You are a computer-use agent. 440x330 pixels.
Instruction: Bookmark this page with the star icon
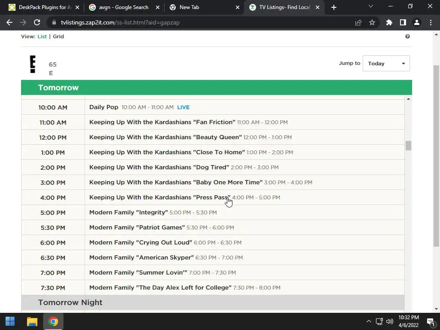tap(372, 22)
